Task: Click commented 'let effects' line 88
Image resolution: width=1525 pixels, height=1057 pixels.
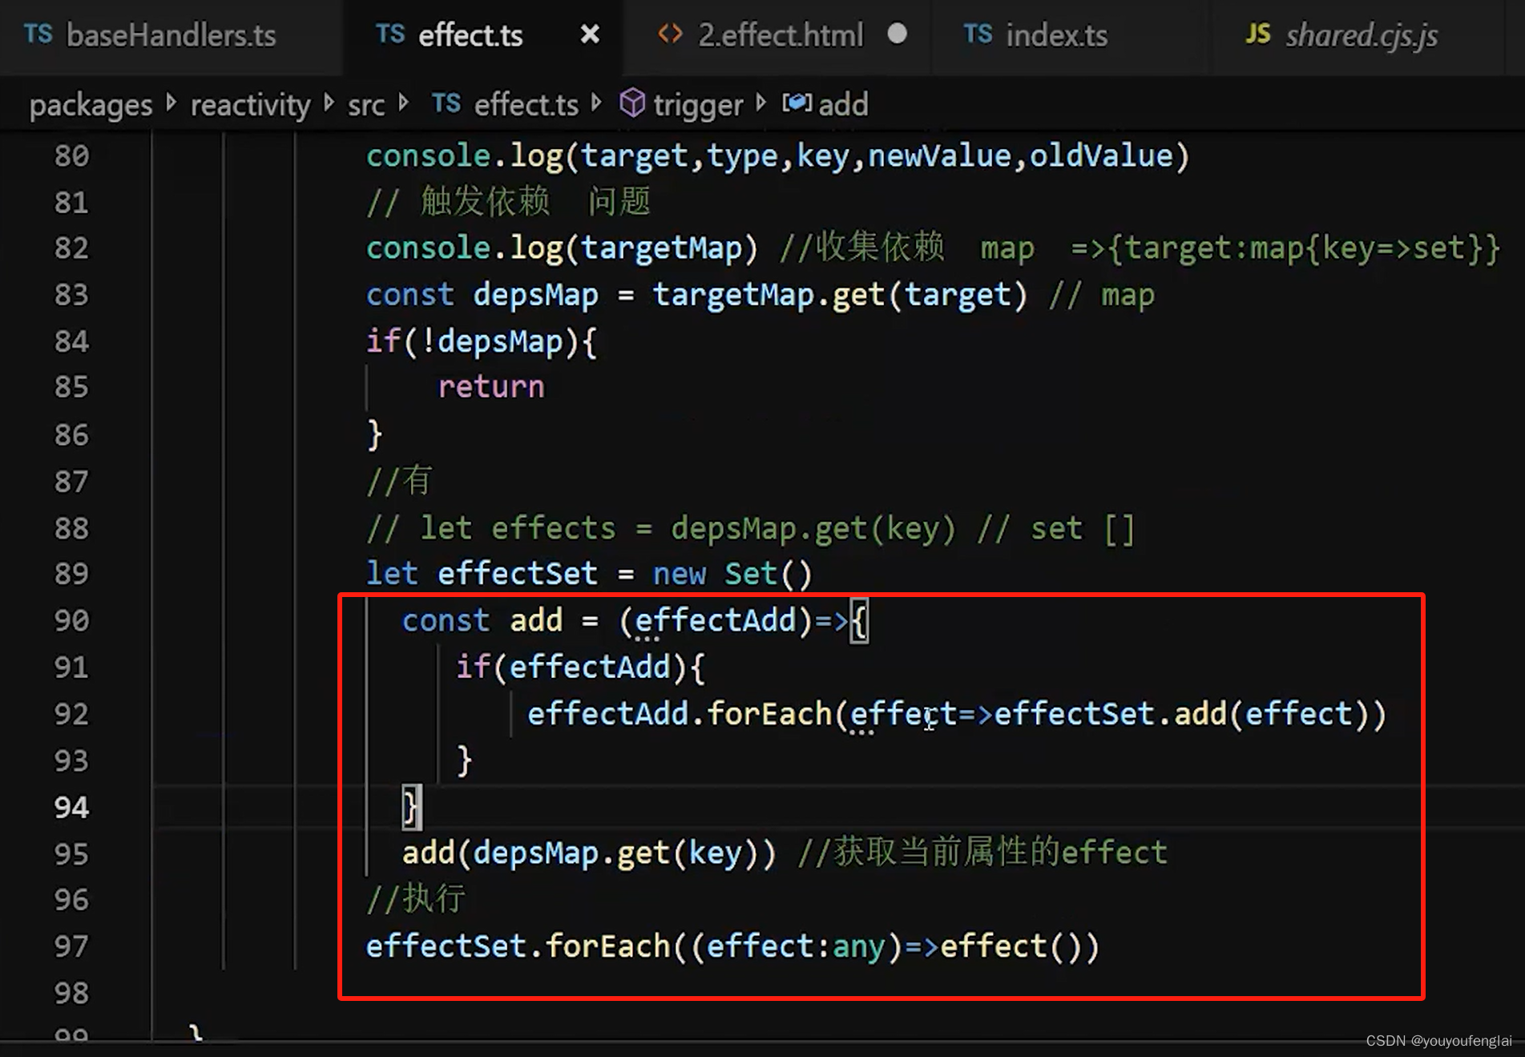Action: (751, 529)
